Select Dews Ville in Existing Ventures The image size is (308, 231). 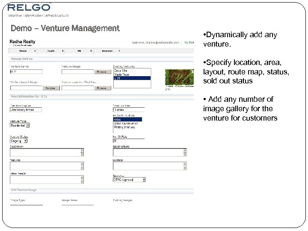tap(132, 71)
